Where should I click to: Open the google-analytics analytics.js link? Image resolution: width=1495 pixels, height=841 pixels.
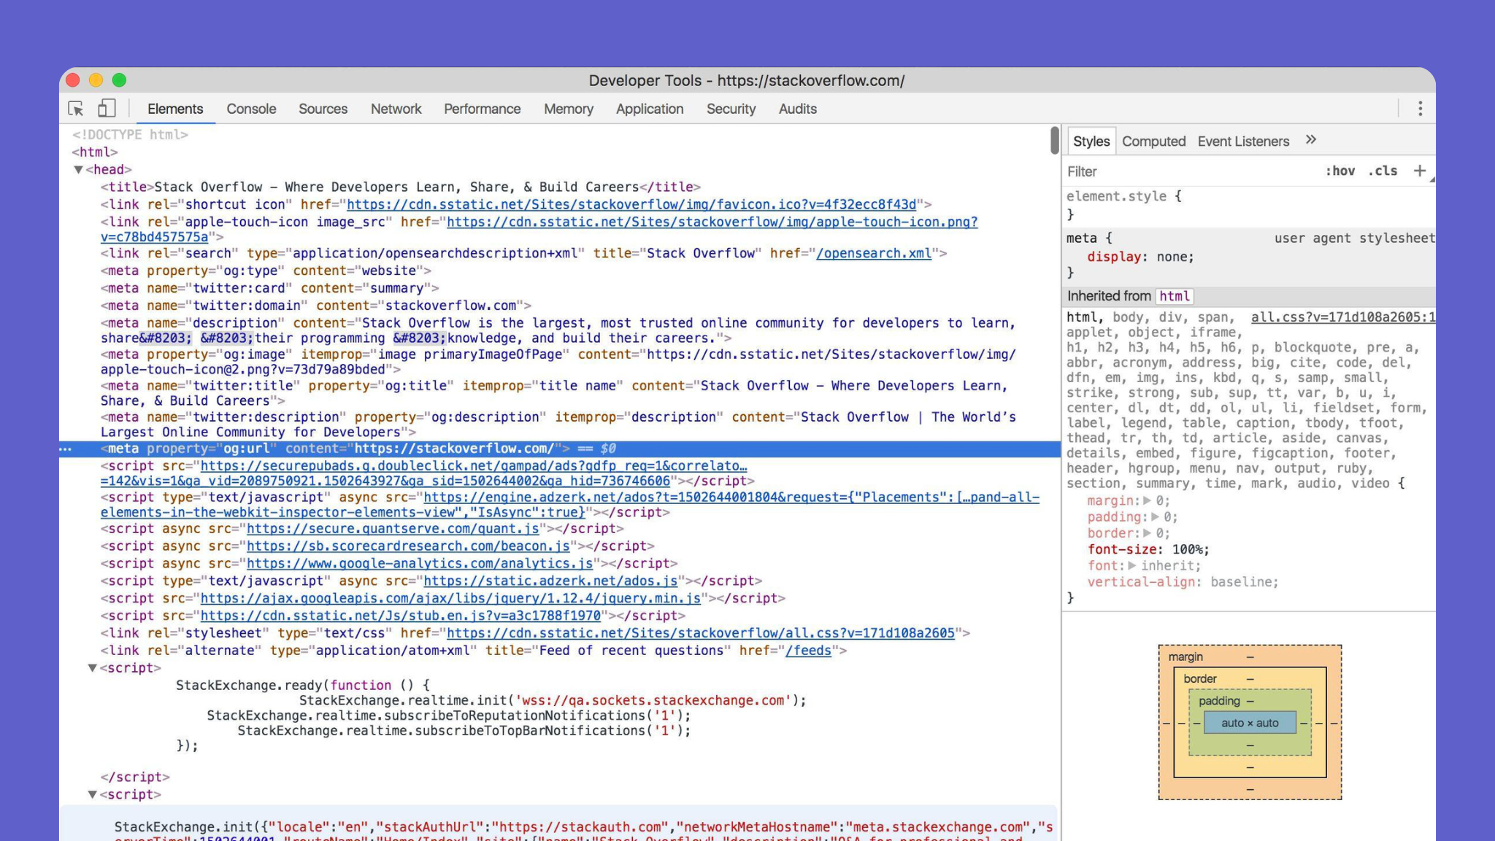click(420, 564)
